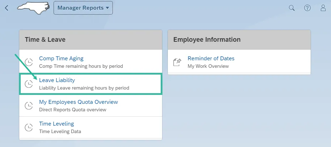Image resolution: width=331 pixels, height=147 pixels.
Task: Open the Leave Liability report link
Action: click(x=57, y=80)
